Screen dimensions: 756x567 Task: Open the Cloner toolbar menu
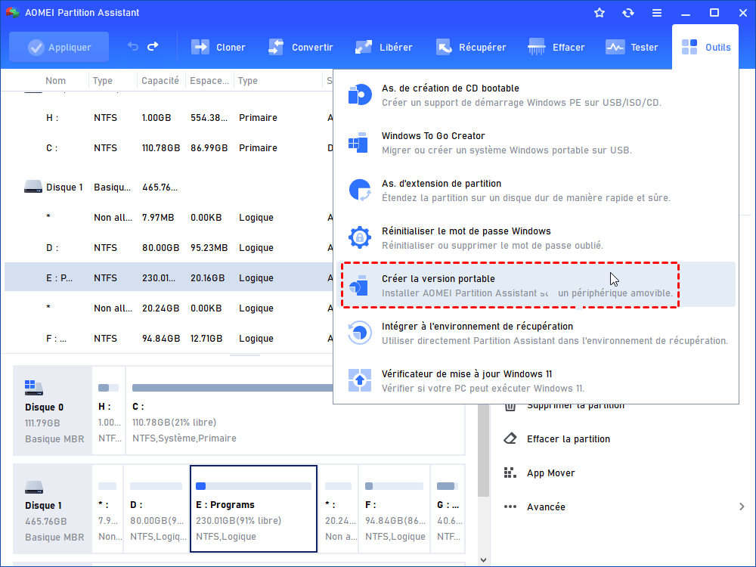coord(218,47)
